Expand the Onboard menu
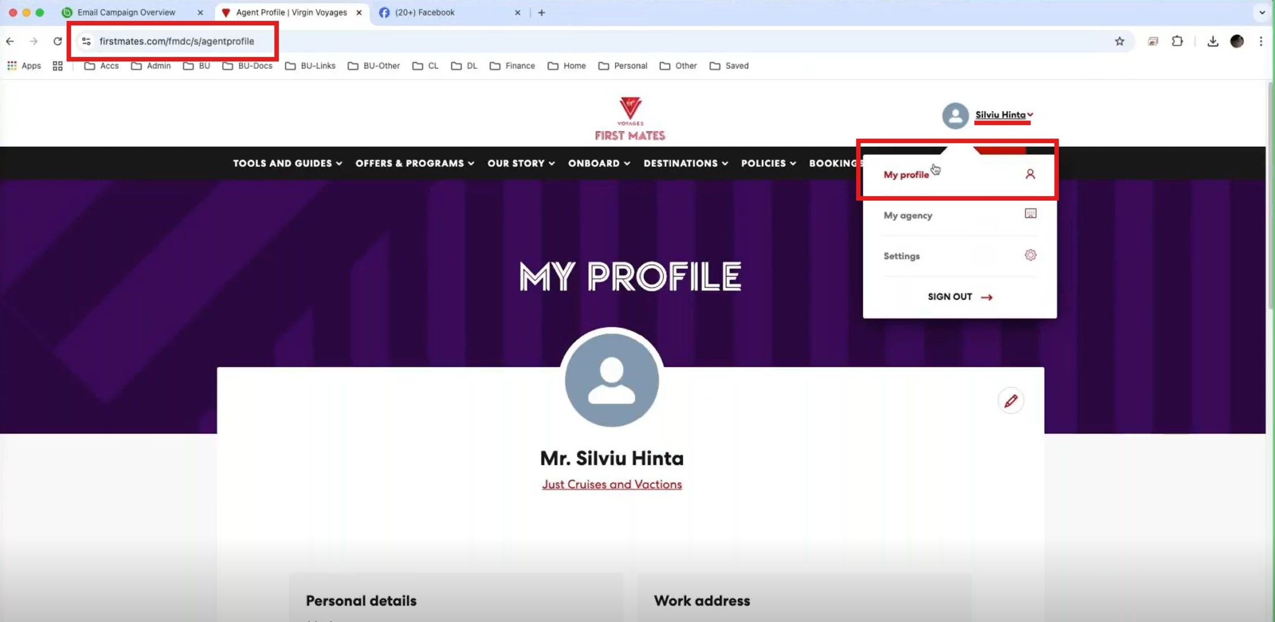Viewport: 1275px width, 622px height. pyautogui.click(x=599, y=163)
